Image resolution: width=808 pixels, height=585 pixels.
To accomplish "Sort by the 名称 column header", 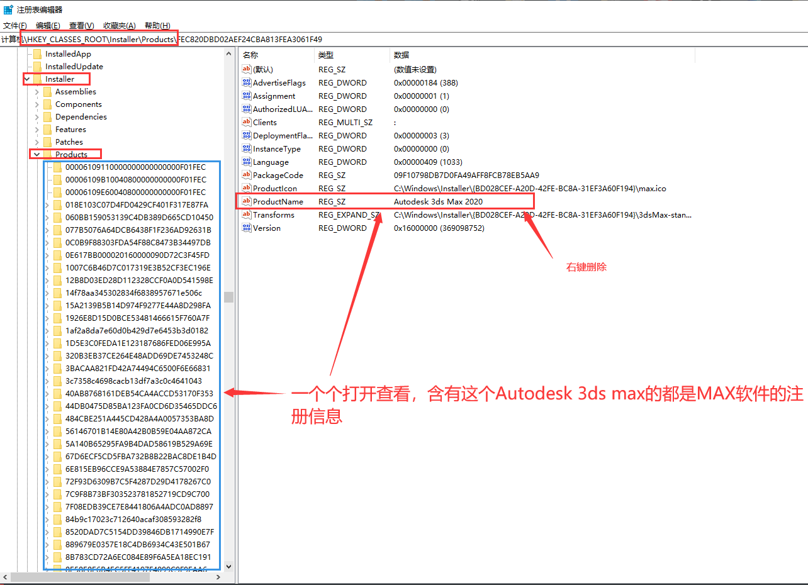I will click(277, 55).
